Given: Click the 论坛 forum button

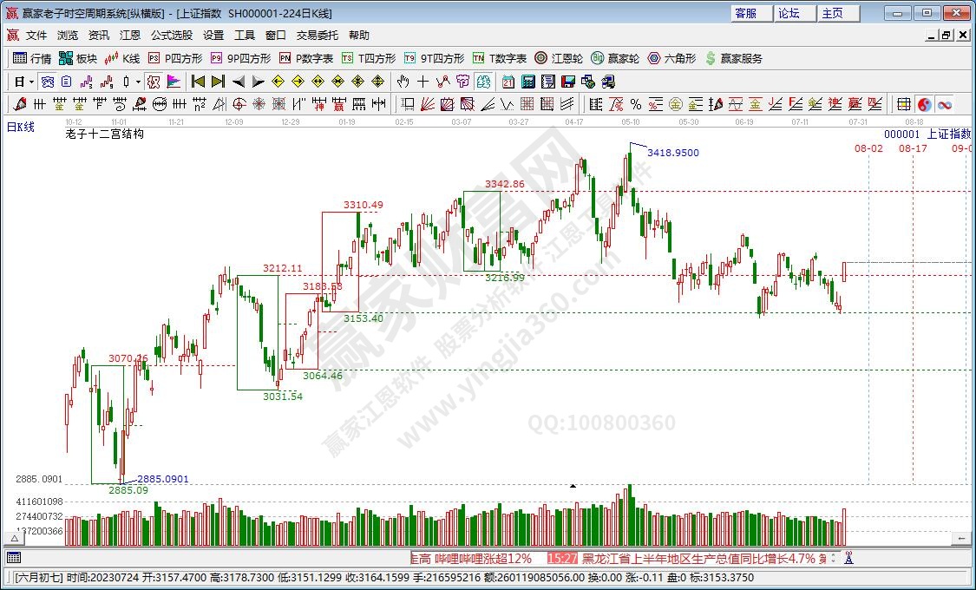Looking at the screenshot, I should tap(789, 13).
